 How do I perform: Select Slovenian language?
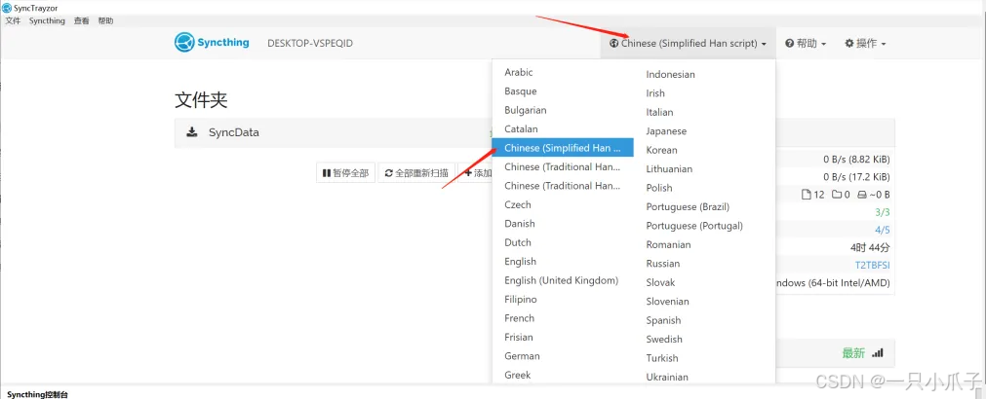(704, 301)
